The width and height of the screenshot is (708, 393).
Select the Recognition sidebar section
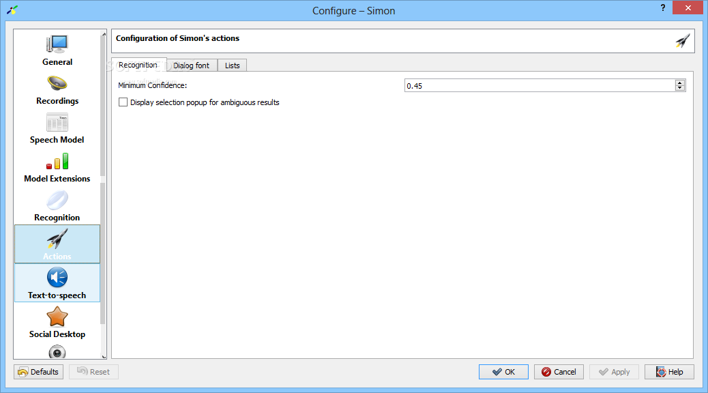(x=57, y=206)
